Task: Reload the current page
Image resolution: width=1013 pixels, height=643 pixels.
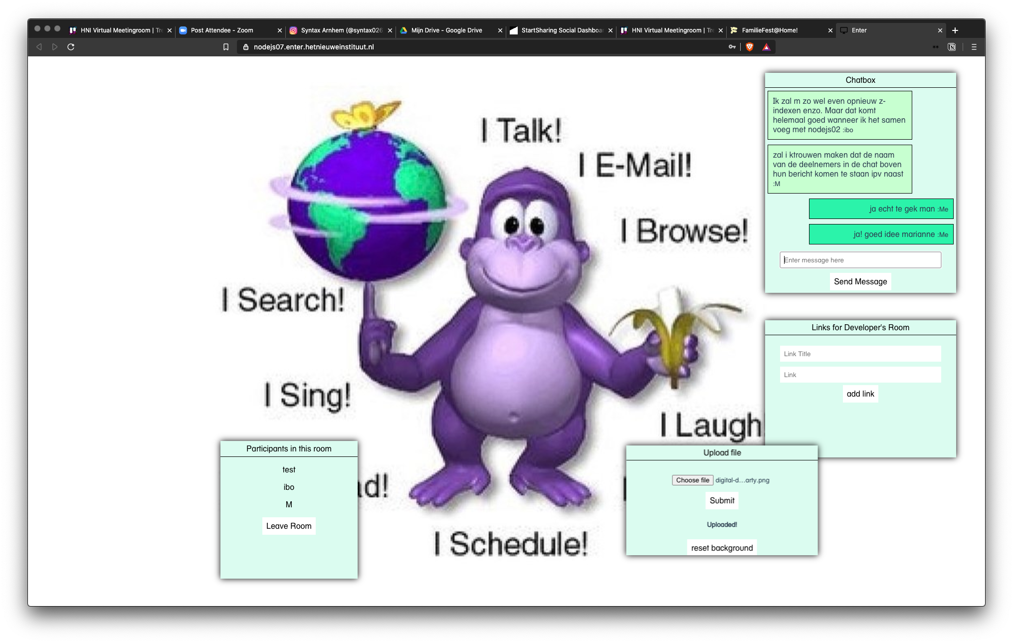Action: (x=71, y=47)
